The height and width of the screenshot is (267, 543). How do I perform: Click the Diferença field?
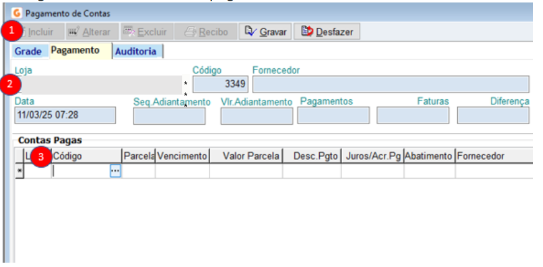pyautogui.click(x=493, y=115)
